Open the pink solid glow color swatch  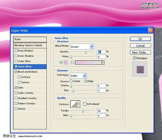(66, 63)
